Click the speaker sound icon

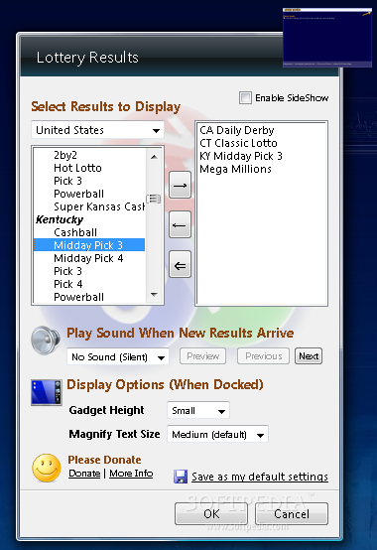[46, 341]
